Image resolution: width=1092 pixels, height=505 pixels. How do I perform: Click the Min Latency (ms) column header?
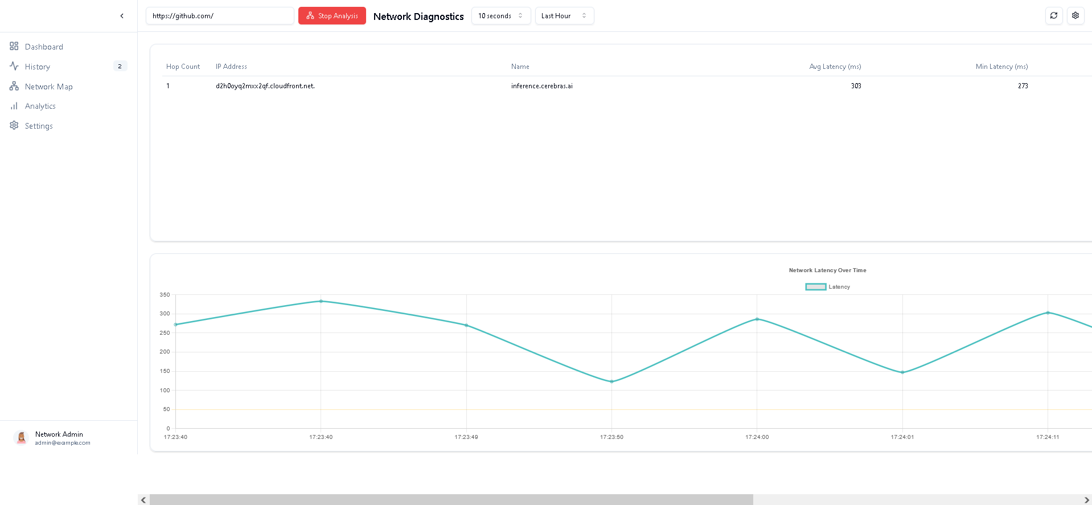click(x=1001, y=67)
